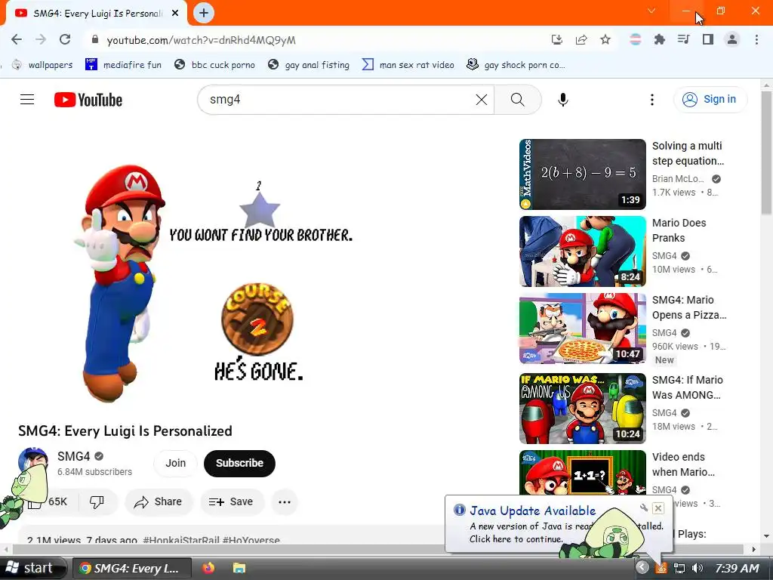The image size is (773, 580).
Task: Click the Java update tray icon
Action: pyautogui.click(x=661, y=568)
